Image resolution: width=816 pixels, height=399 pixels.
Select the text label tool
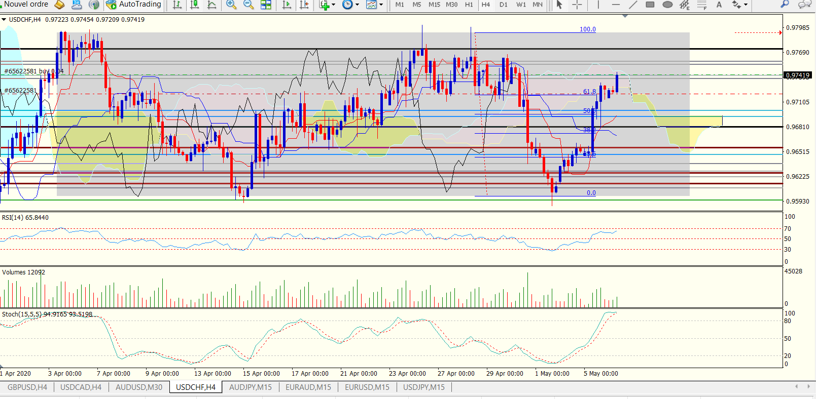pos(719,5)
